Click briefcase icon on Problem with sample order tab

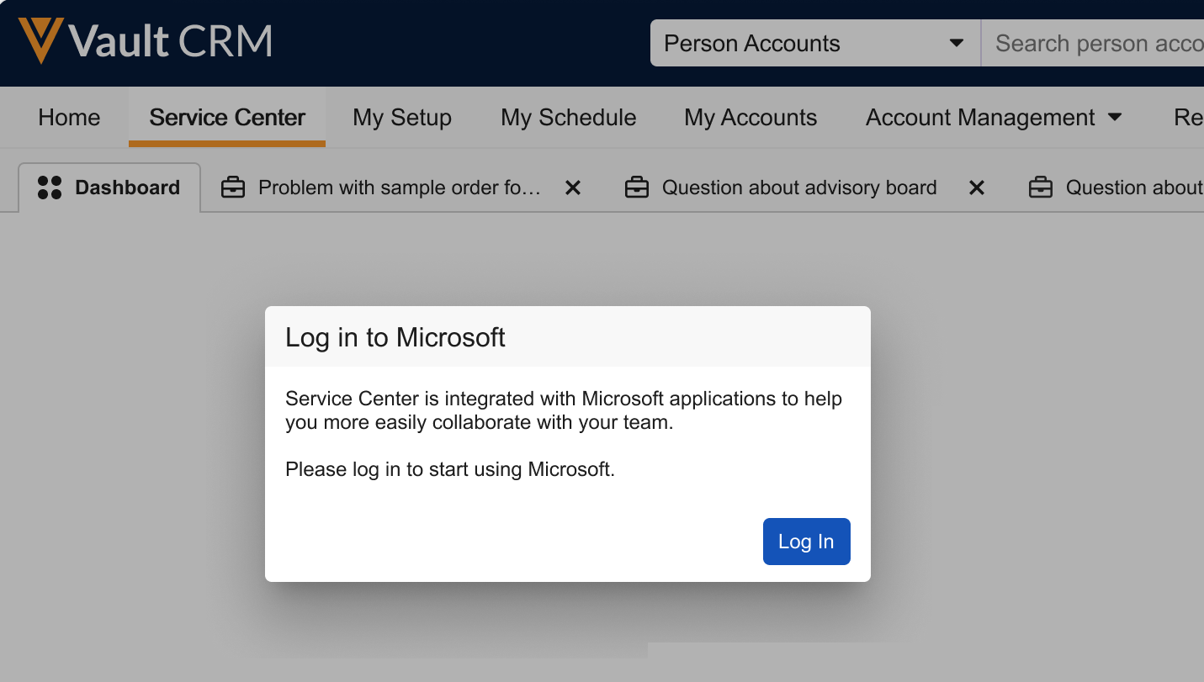pos(233,188)
